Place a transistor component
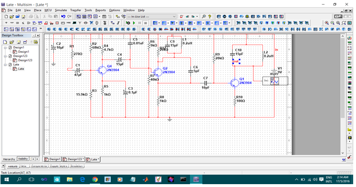The height and width of the screenshot is (187, 356). [23, 23]
